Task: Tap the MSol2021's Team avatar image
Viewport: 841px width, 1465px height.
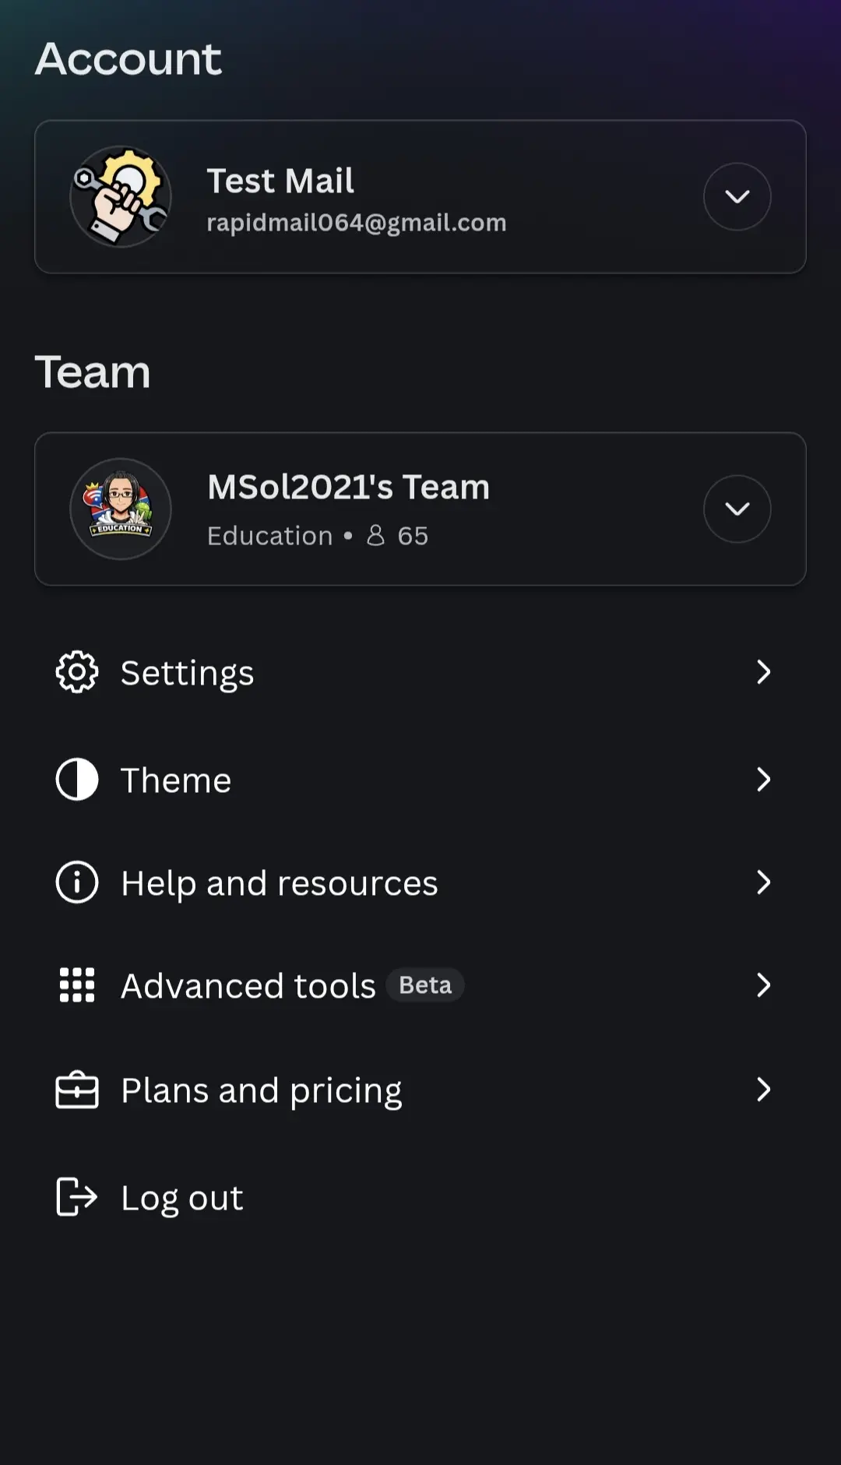Action: pyautogui.click(x=121, y=509)
